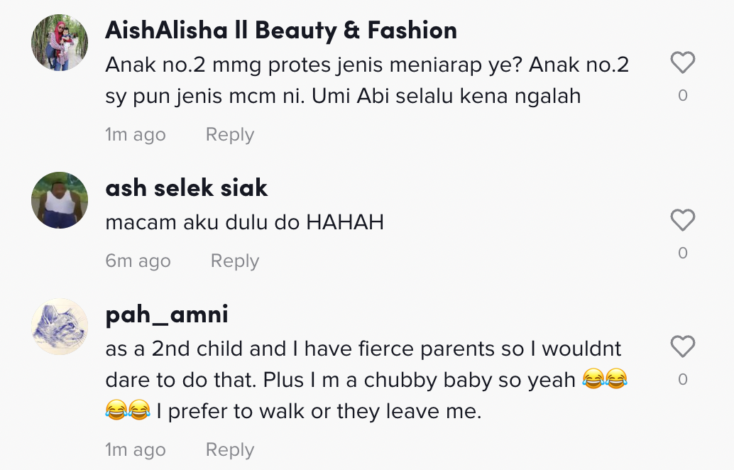
Task: Reply to the 'macam aku dulu' comment
Action: [x=234, y=261]
